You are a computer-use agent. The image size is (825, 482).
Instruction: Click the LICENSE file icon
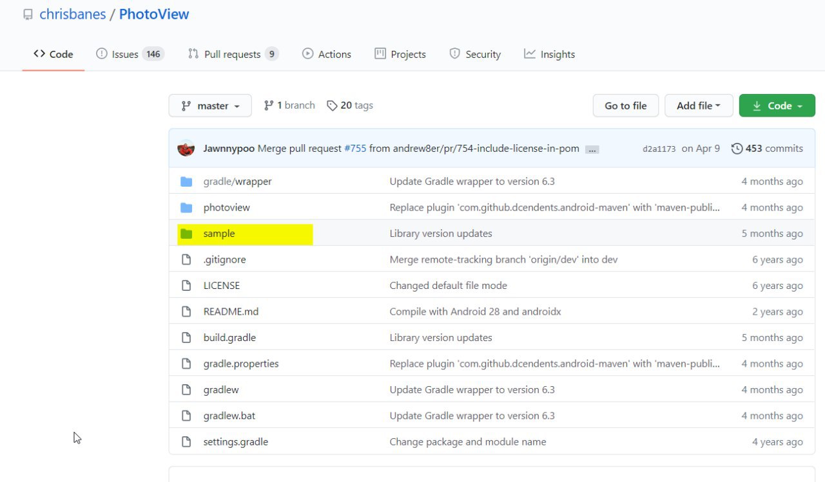tap(186, 285)
